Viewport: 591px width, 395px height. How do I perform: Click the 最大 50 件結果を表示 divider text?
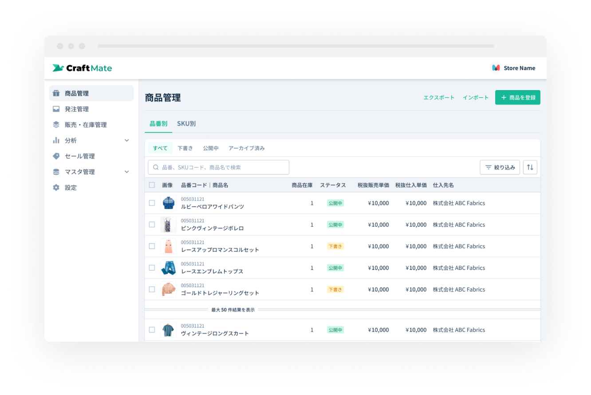(233, 310)
